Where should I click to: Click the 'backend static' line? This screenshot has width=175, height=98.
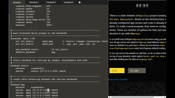tap(19, 66)
